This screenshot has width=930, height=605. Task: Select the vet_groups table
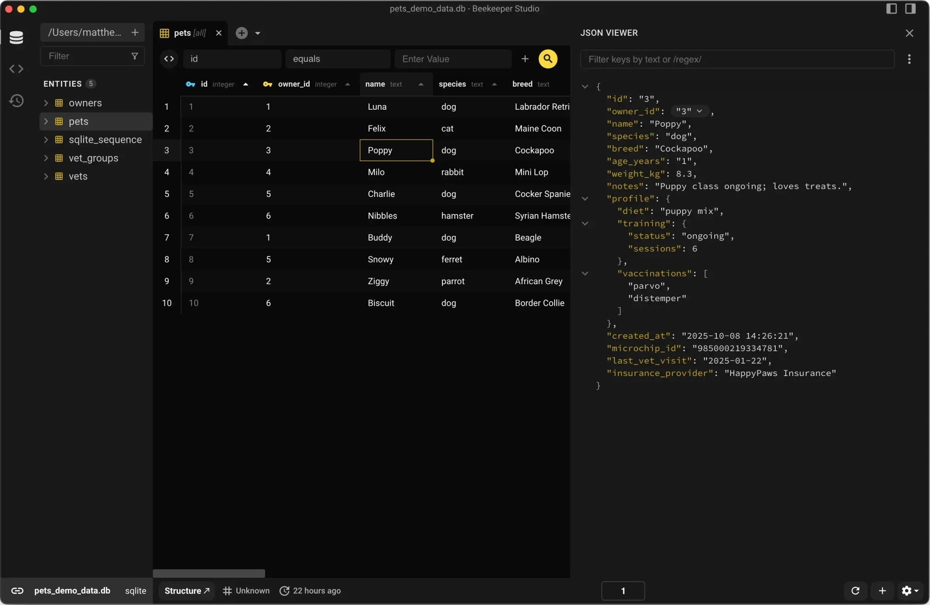94,158
